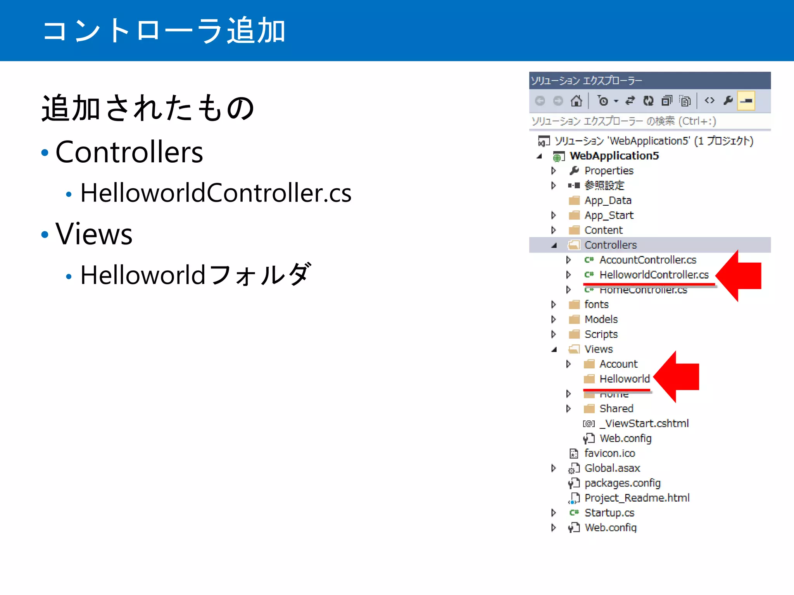Select the Shared folder label
The width and height of the screenshot is (794, 595).
pyautogui.click(x=616, y=409)
